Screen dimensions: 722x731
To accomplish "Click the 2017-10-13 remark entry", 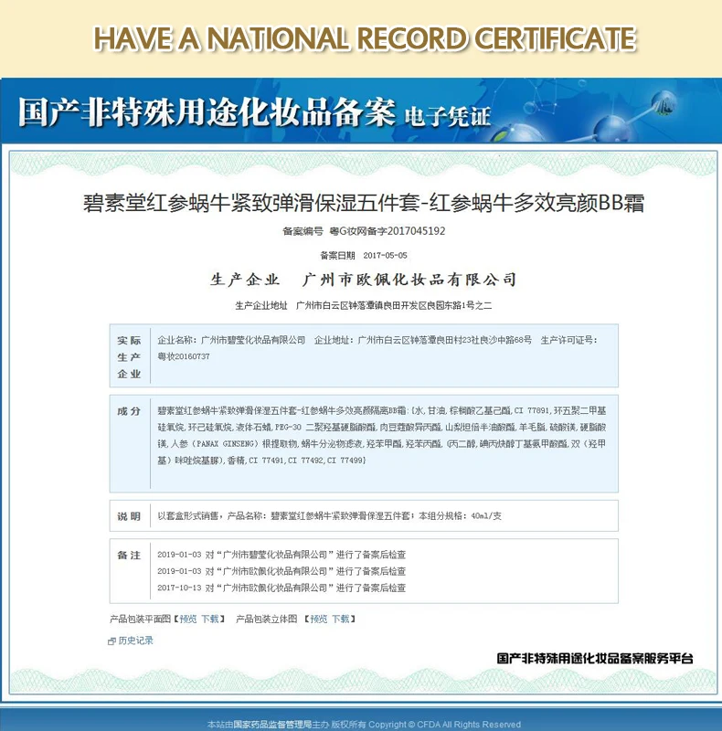I will [x=281, y=588].
